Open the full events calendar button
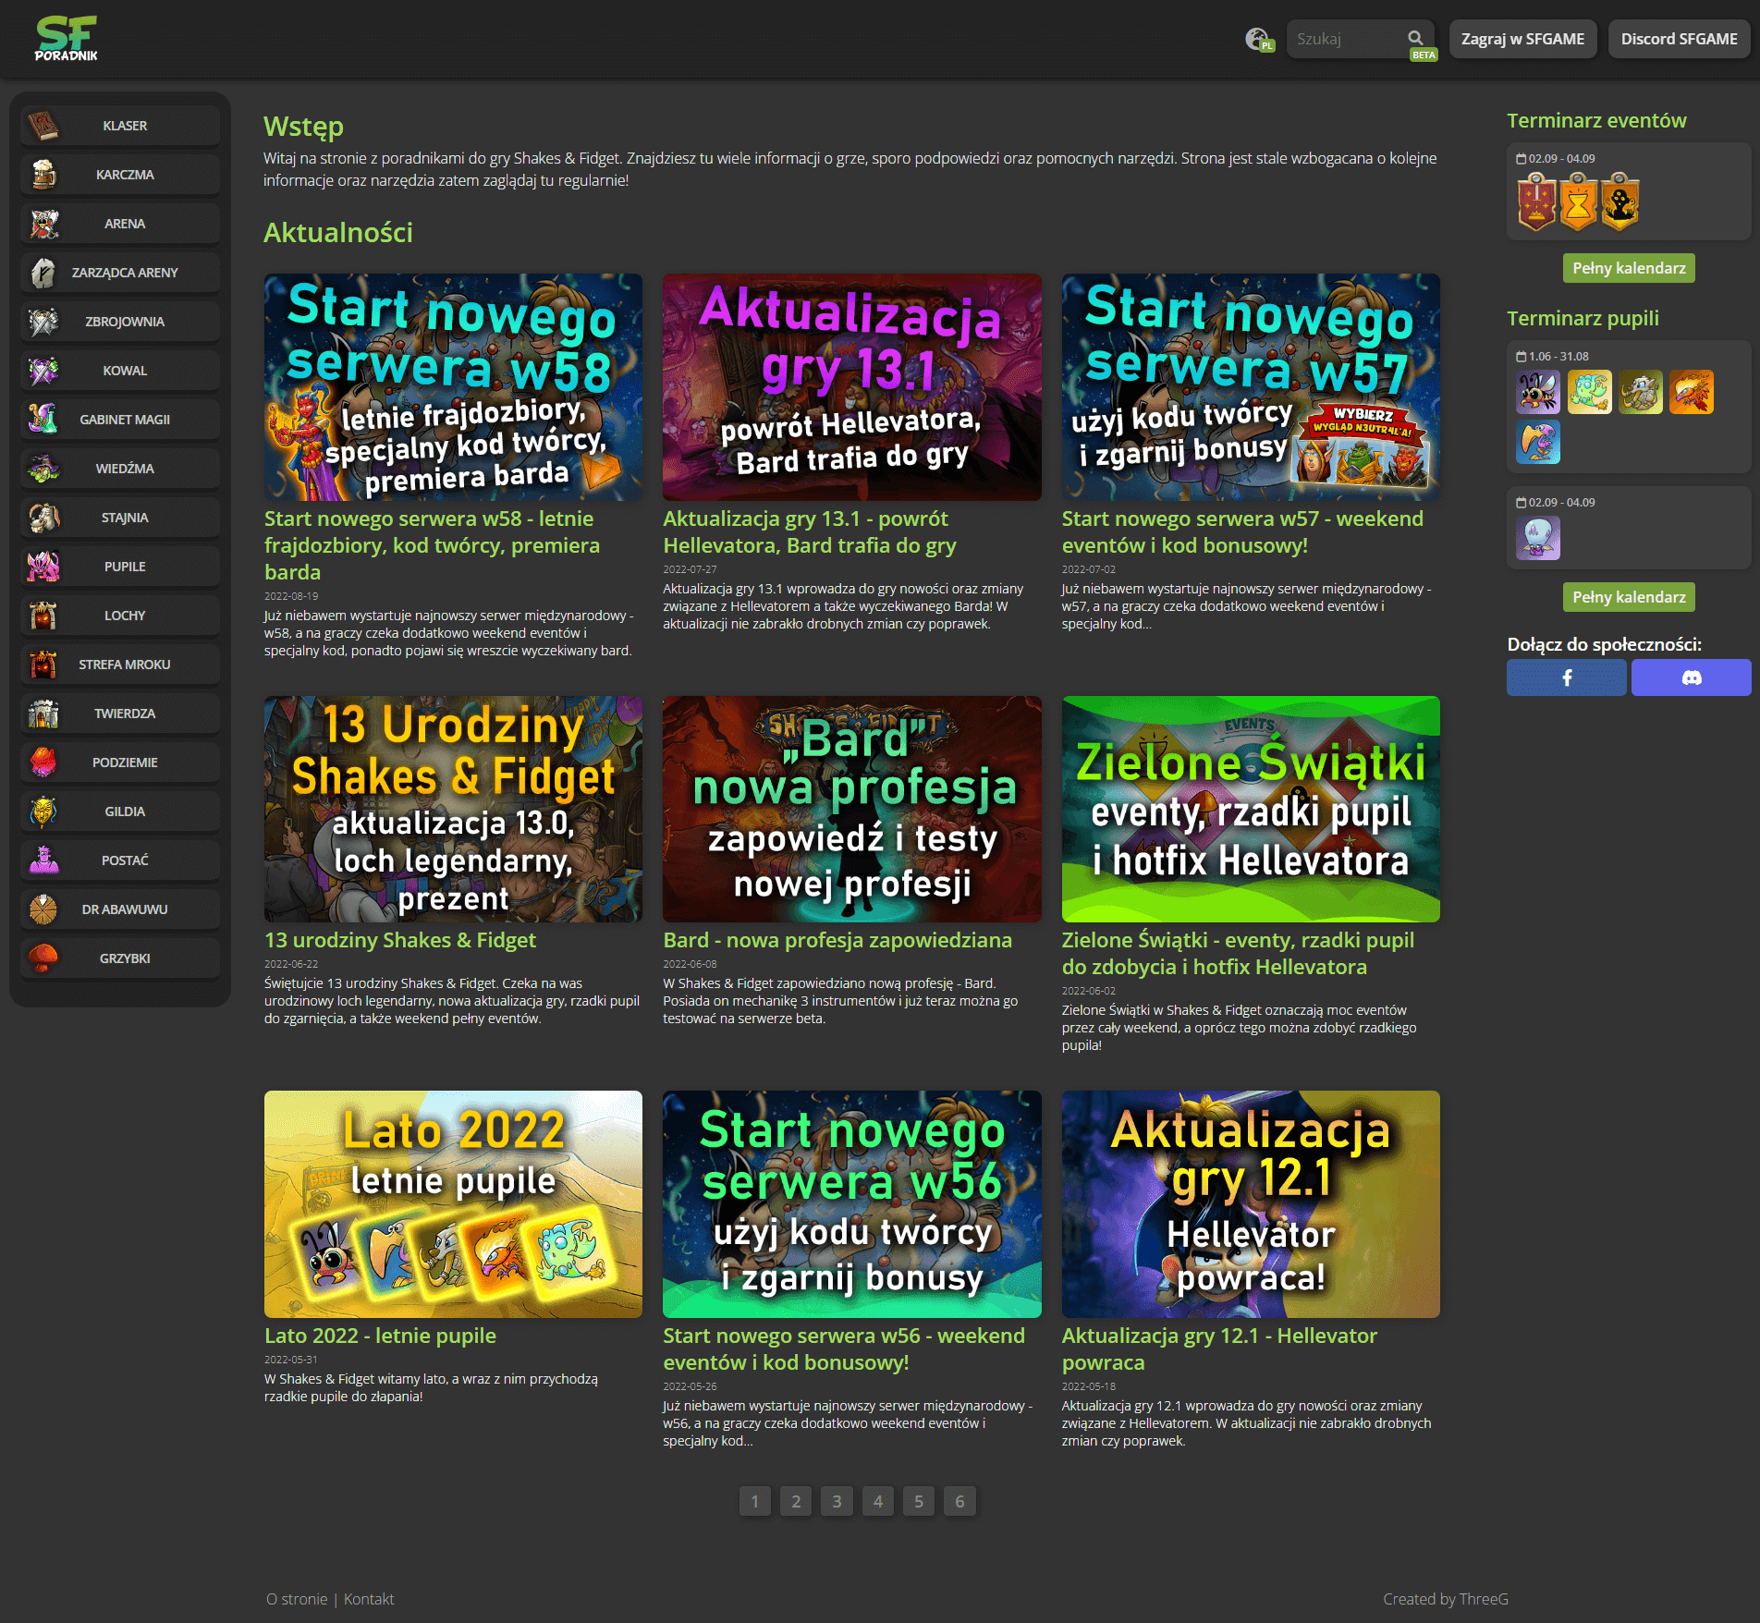 (x=1628, y=268)
